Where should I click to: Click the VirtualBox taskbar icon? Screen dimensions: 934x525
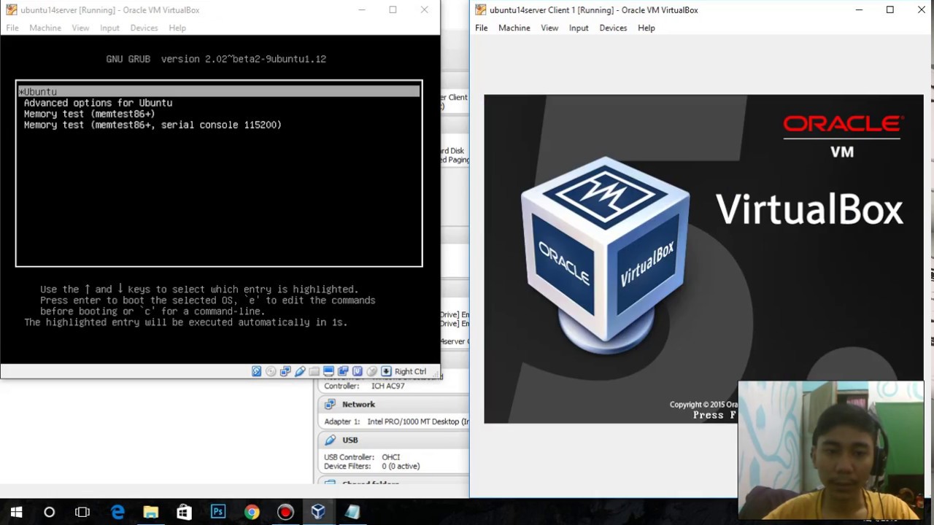(318, 512)
